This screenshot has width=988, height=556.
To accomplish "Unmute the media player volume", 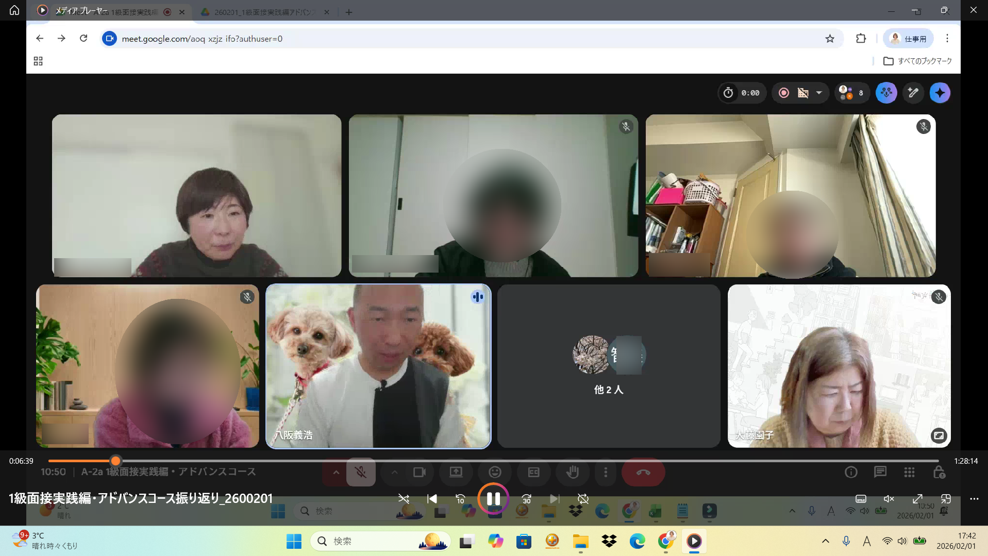I will [x=889, y=498].
